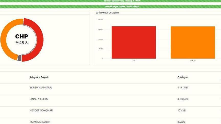Select the EKREM İMAMOĞLU row name
The height and width of the screenshot is (124, 221).
click(x=41, y=88)
